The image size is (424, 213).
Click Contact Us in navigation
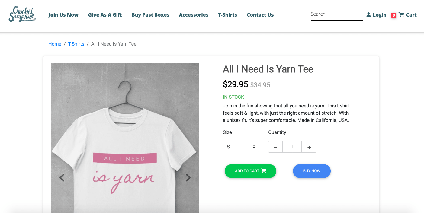click(260, 15)
